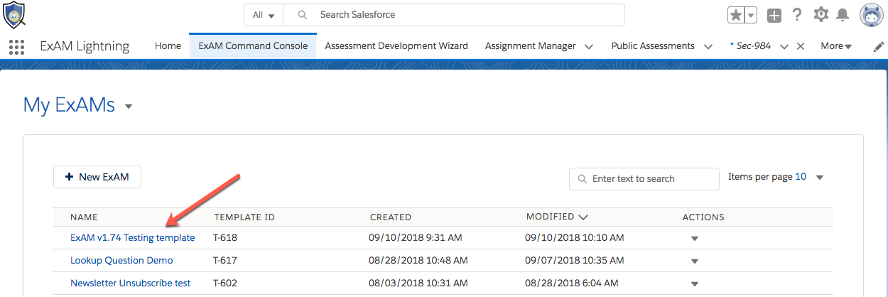Click the New ExAM button
This screenshot has height=297, width=888.
pos(97,177)
